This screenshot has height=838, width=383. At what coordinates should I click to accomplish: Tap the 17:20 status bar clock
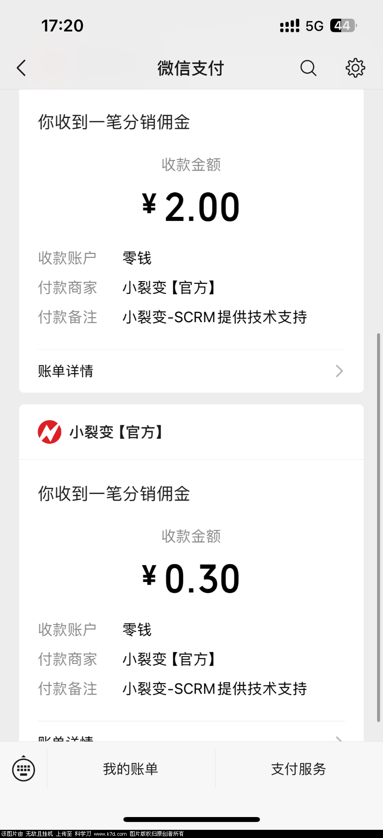coord(62,26)
